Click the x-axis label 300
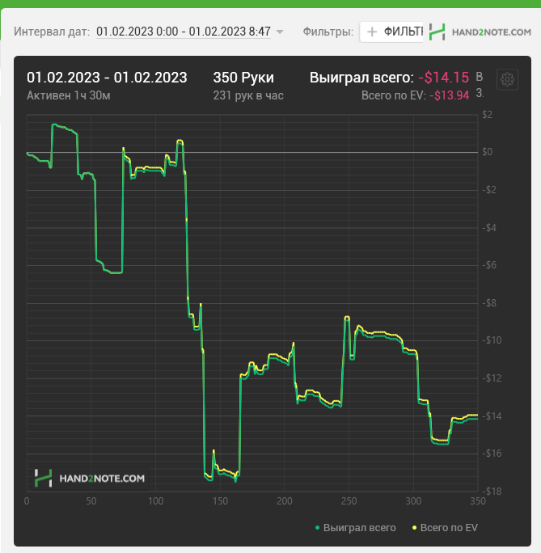Viewport: 541px width, 553px height. (413, 501)
